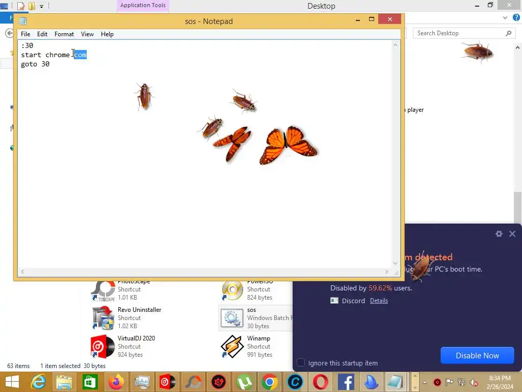Select the Application Tools ribbon tab
Viewport: 522px width, 392px height.
click(143, 5)
